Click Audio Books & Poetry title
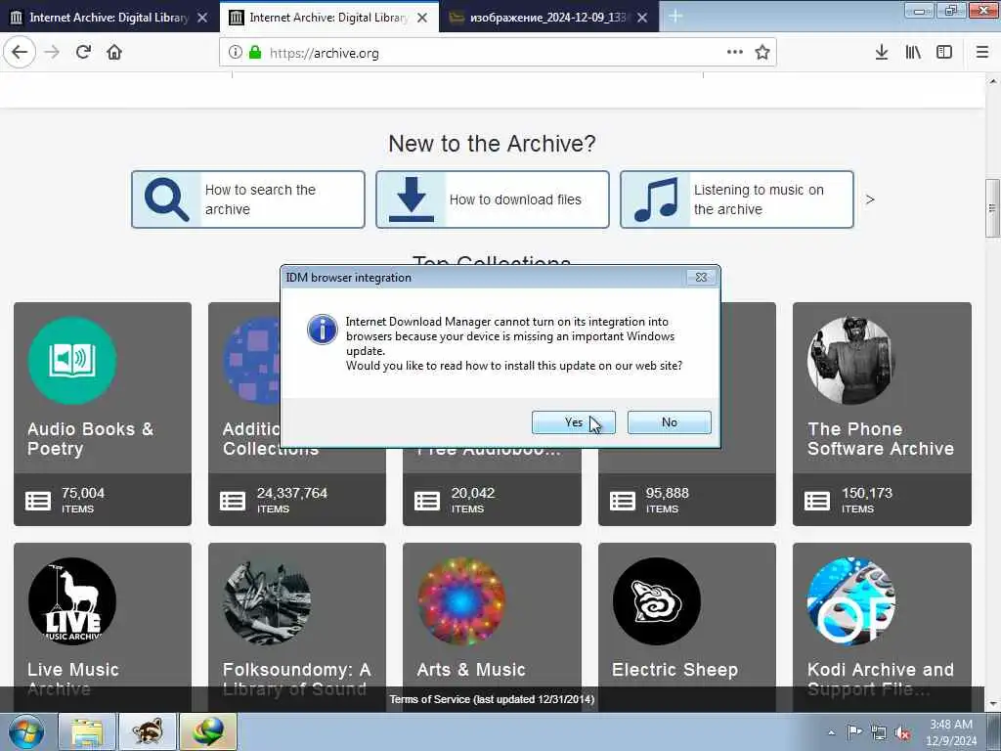1001x751 pixels. coord(91,439)
